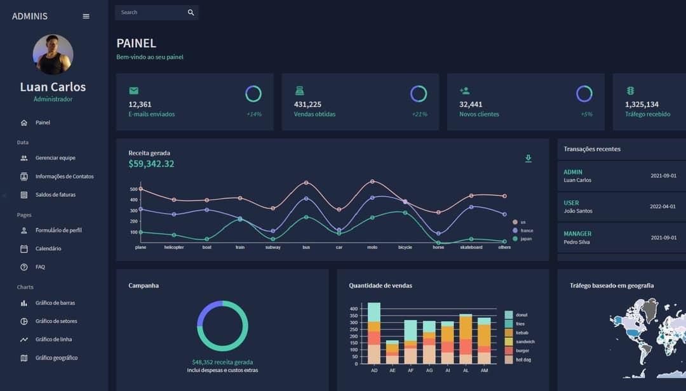Click the traffic light icon on Tráfego recebido card
Viewport: 686px width, 391px height.
pos(630,91)
